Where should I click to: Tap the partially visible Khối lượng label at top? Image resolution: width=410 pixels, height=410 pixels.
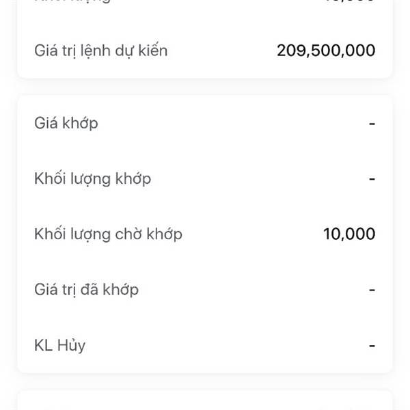click(x=72, y=1)
